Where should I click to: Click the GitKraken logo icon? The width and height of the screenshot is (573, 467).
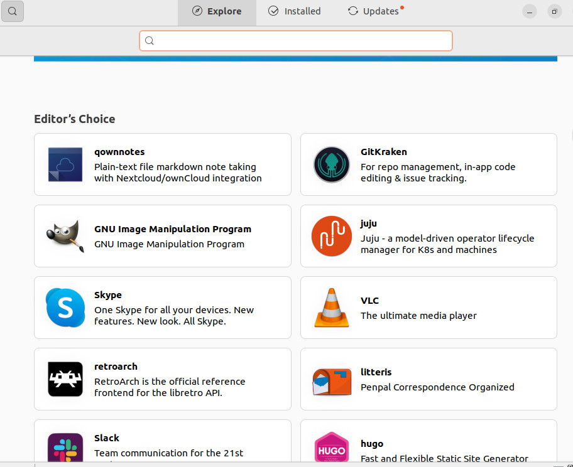tap(332, 164)
